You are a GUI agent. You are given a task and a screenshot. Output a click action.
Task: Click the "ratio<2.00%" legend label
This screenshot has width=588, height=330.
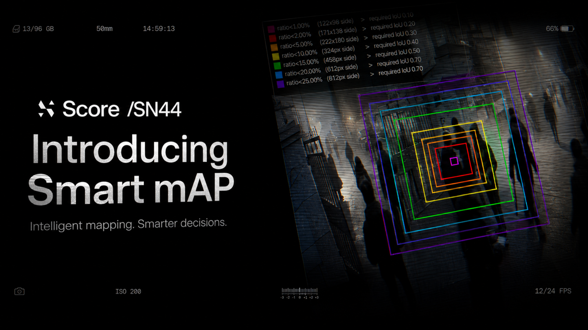pyautogui.click(x=295, y=36)
